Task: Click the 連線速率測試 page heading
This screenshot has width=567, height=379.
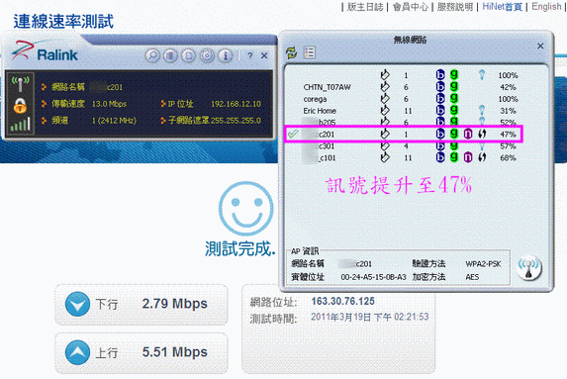Action: [63, 22]
